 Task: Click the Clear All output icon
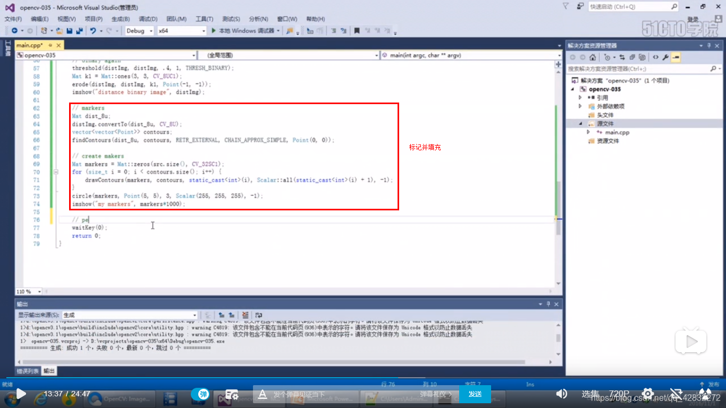click(245, 315)
